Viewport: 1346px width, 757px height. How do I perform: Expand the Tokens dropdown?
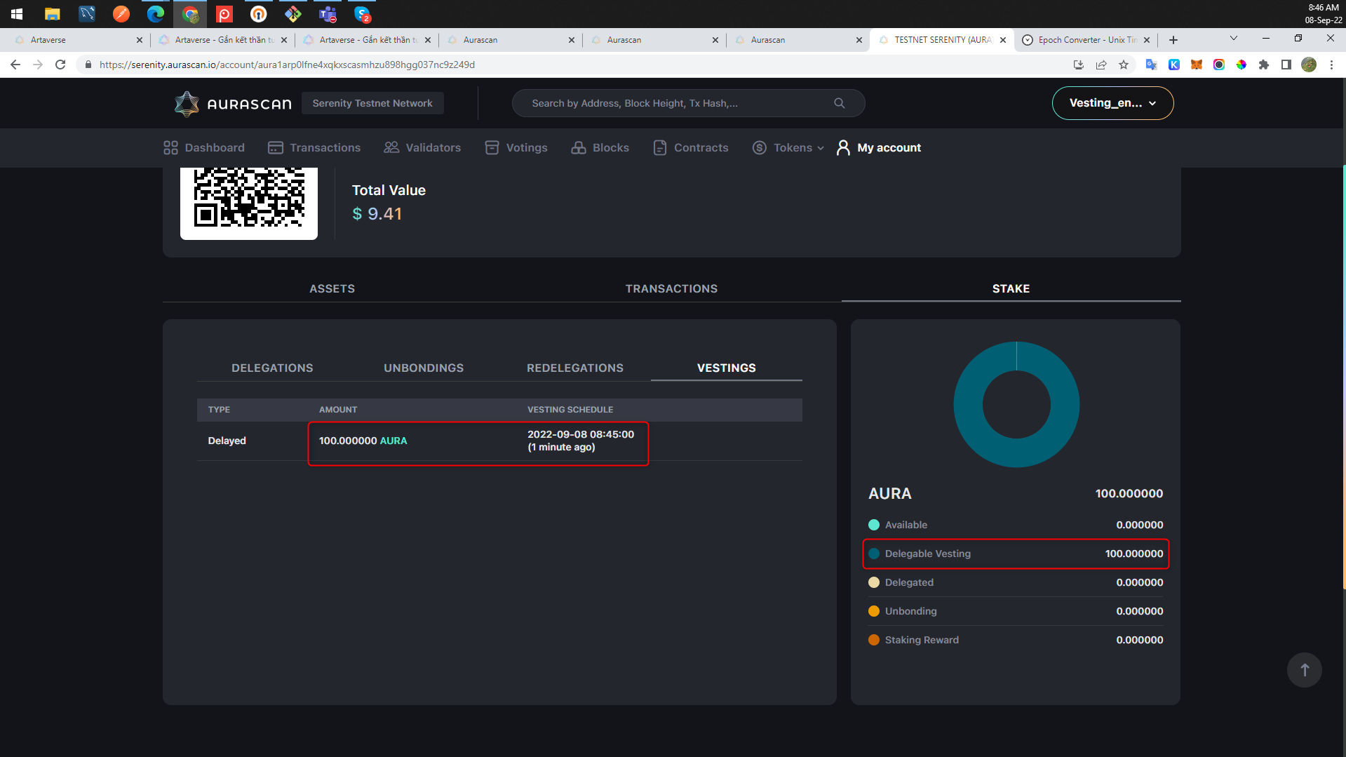coord(788,147)
